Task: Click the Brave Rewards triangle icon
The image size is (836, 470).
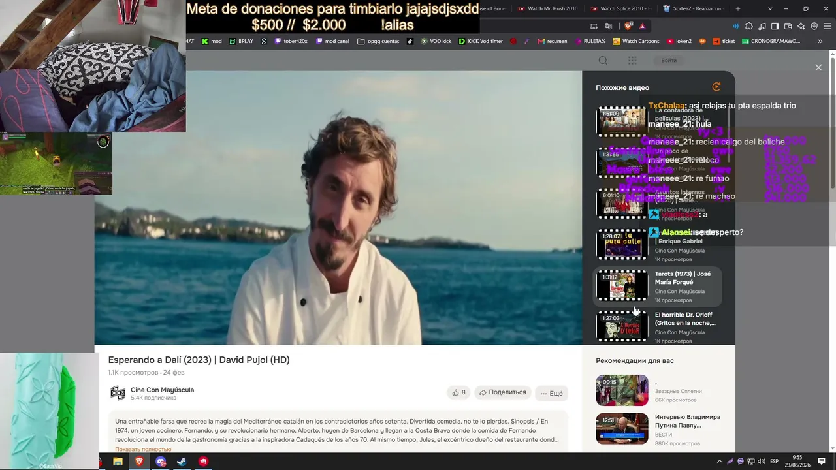Action: click(643, 26)
